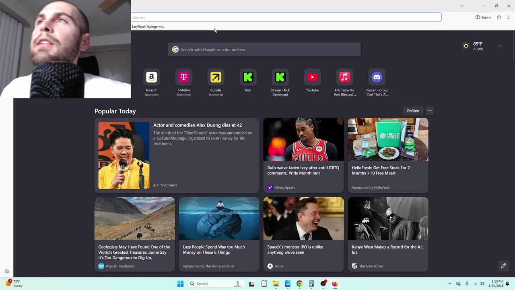
Task: Expand the list all tabs dropdown arrow
Action: (462, 6)
